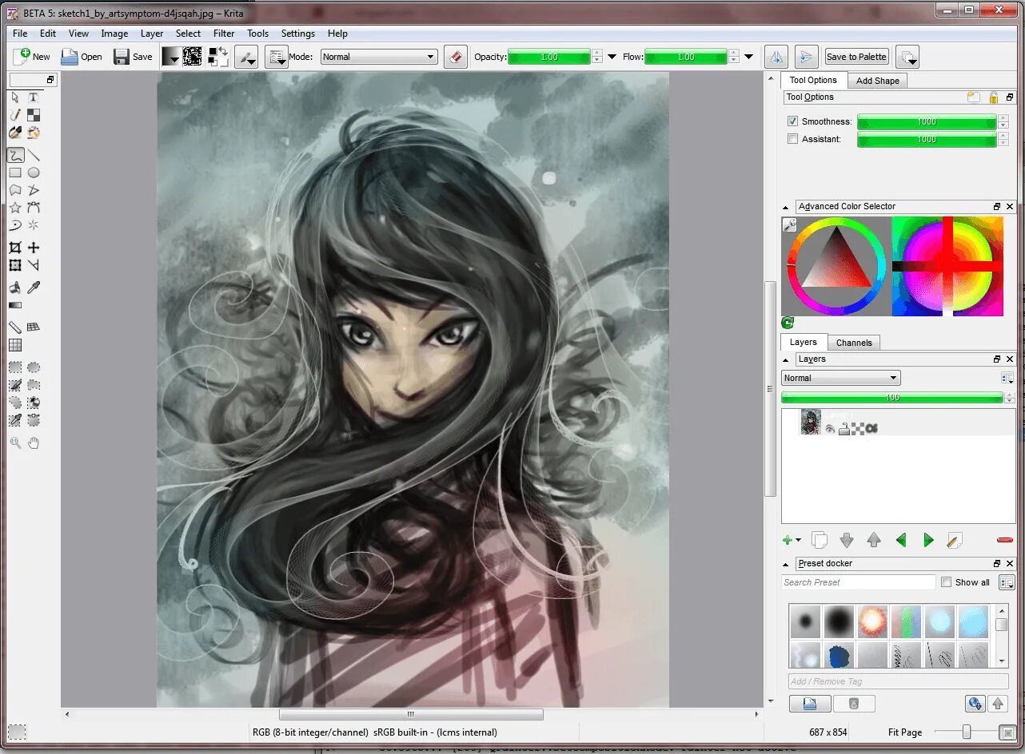Click the duplicate layer icon
The image size is (1025, 754).
tap(820, 541)
